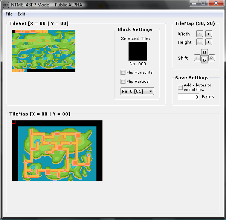Click the Bytes count input field
The height and width of the screenshot is (220, 226).
coord(188,97)
